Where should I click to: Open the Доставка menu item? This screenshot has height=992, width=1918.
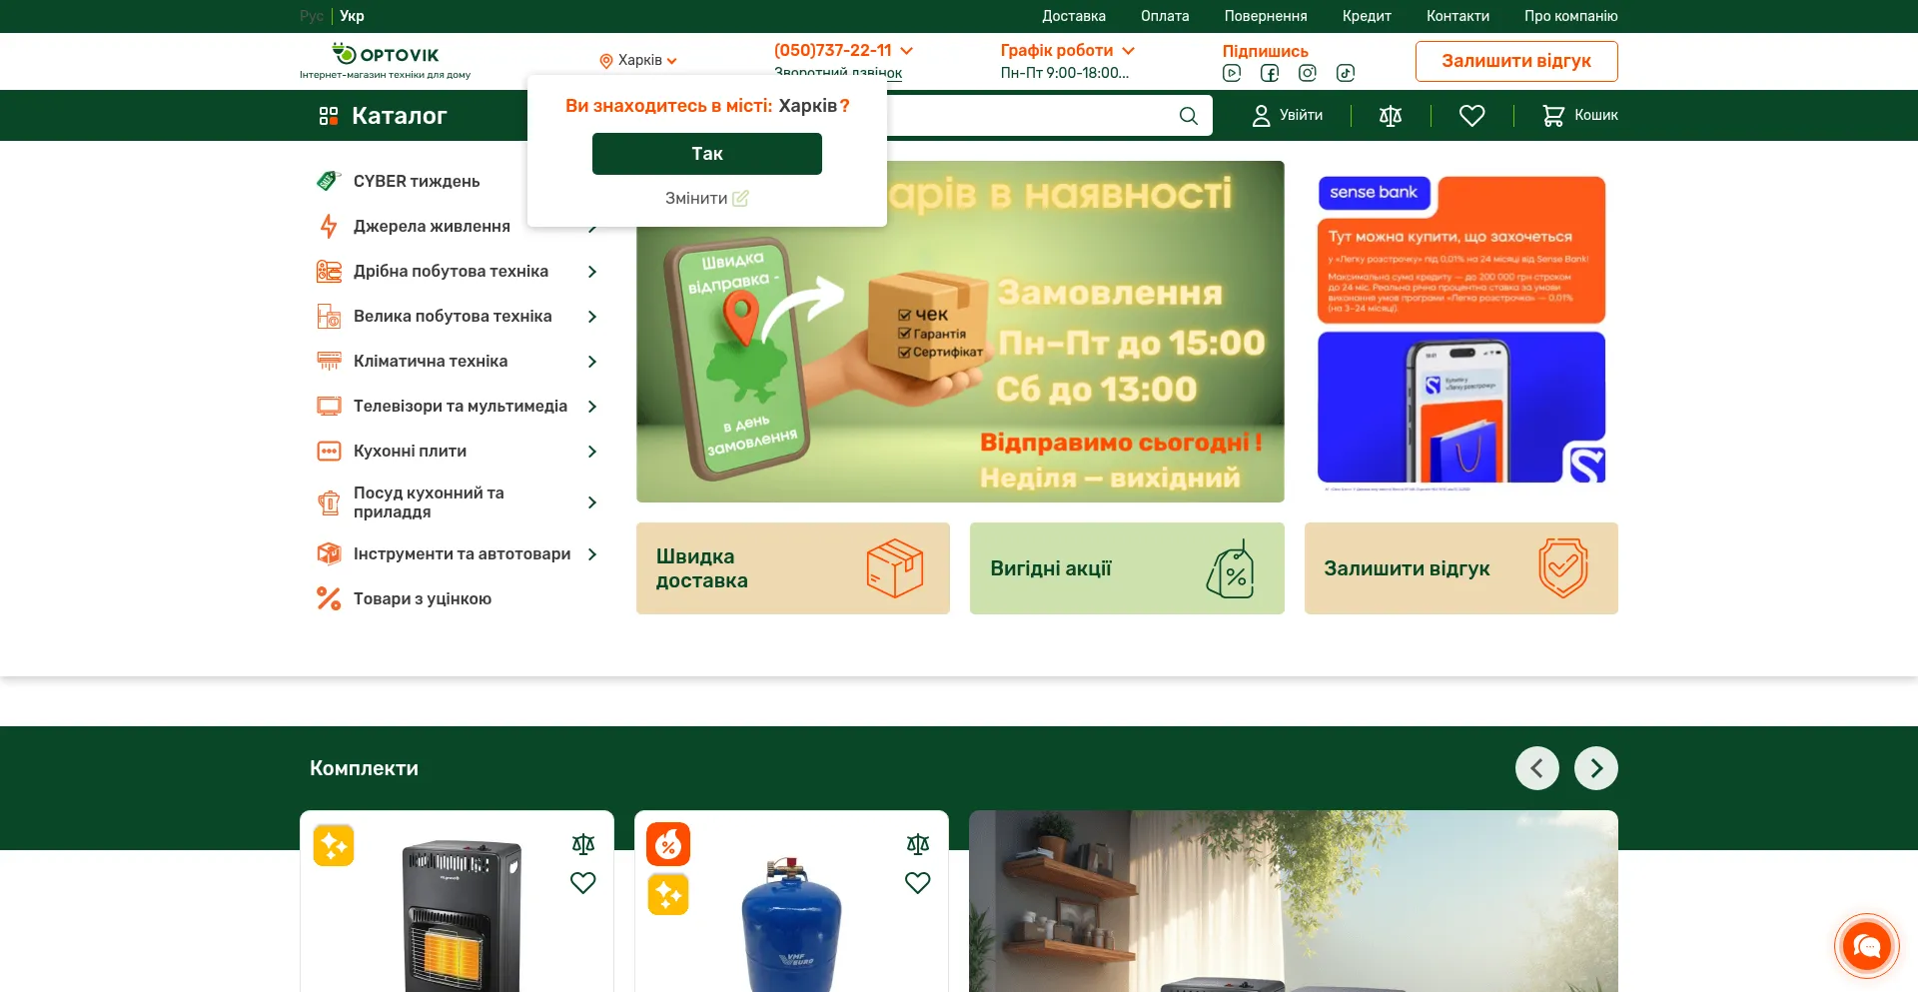point(1073,16)
